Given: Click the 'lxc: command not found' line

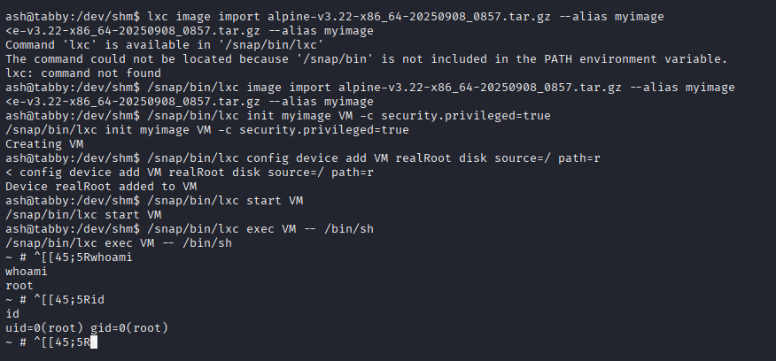Looking at the screenshot, I should click(x=83, y=73).
